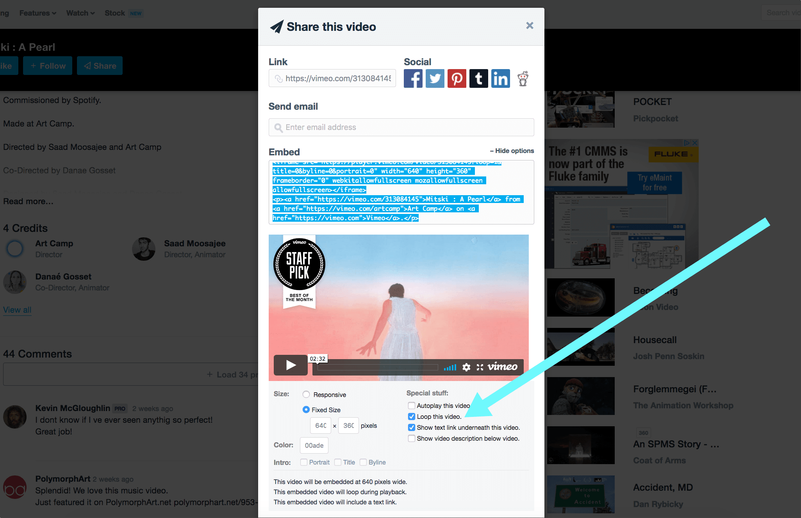Click the Twitter share icon
Screen dimensions: 801x518
434,77
